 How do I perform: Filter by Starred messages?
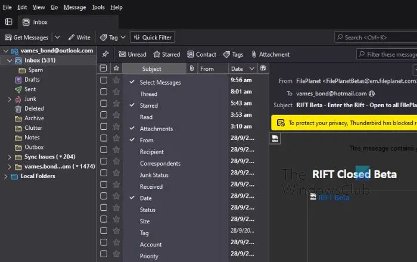tap(167, 54)
